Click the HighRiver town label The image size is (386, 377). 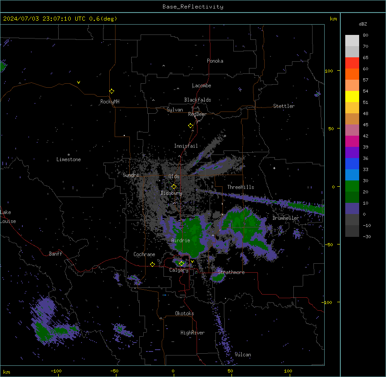click(x=193, y=333)
